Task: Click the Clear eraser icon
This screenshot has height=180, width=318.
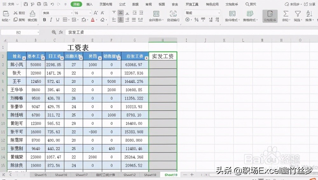Action: 102,20
